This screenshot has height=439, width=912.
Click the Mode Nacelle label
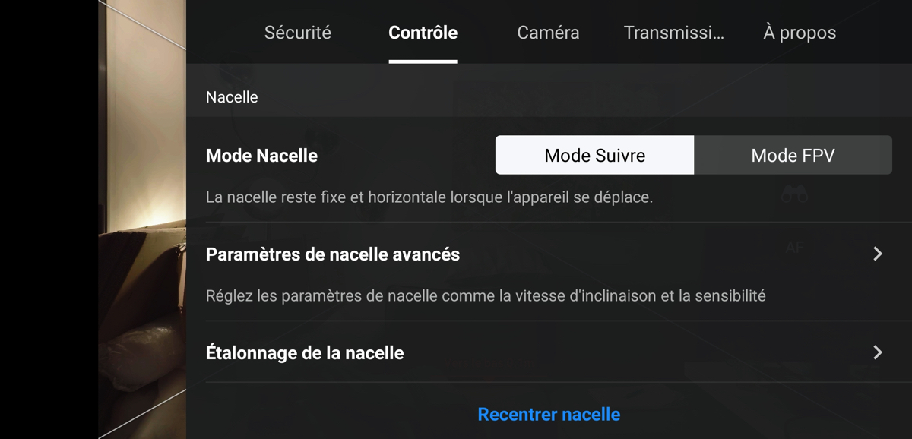pos(261,156)
